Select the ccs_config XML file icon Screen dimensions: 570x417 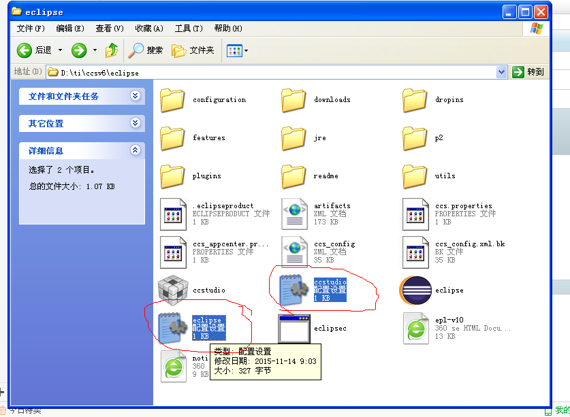[x=294, y=252]
